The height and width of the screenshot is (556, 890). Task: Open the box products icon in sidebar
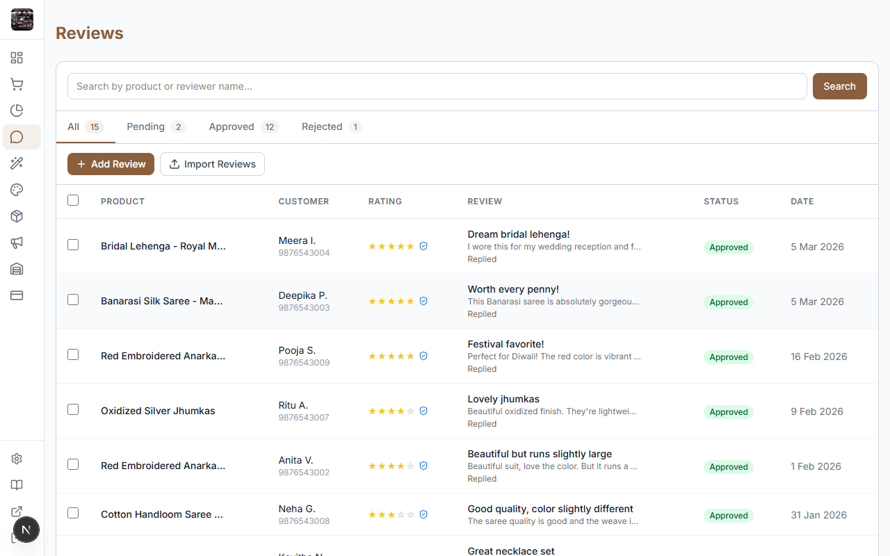[x=17, y=216]
